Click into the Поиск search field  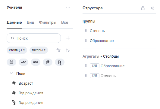[34, 38]
